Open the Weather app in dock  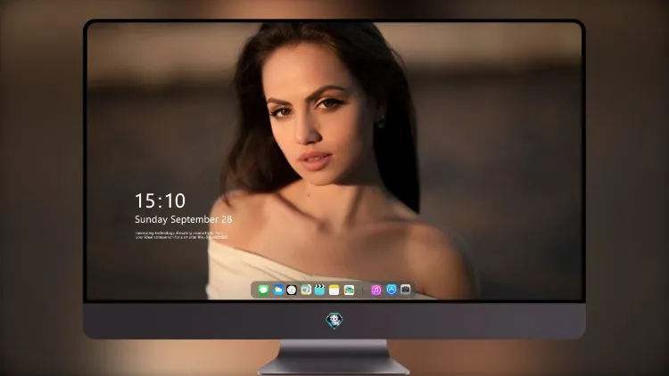click(x=277, y=290)
